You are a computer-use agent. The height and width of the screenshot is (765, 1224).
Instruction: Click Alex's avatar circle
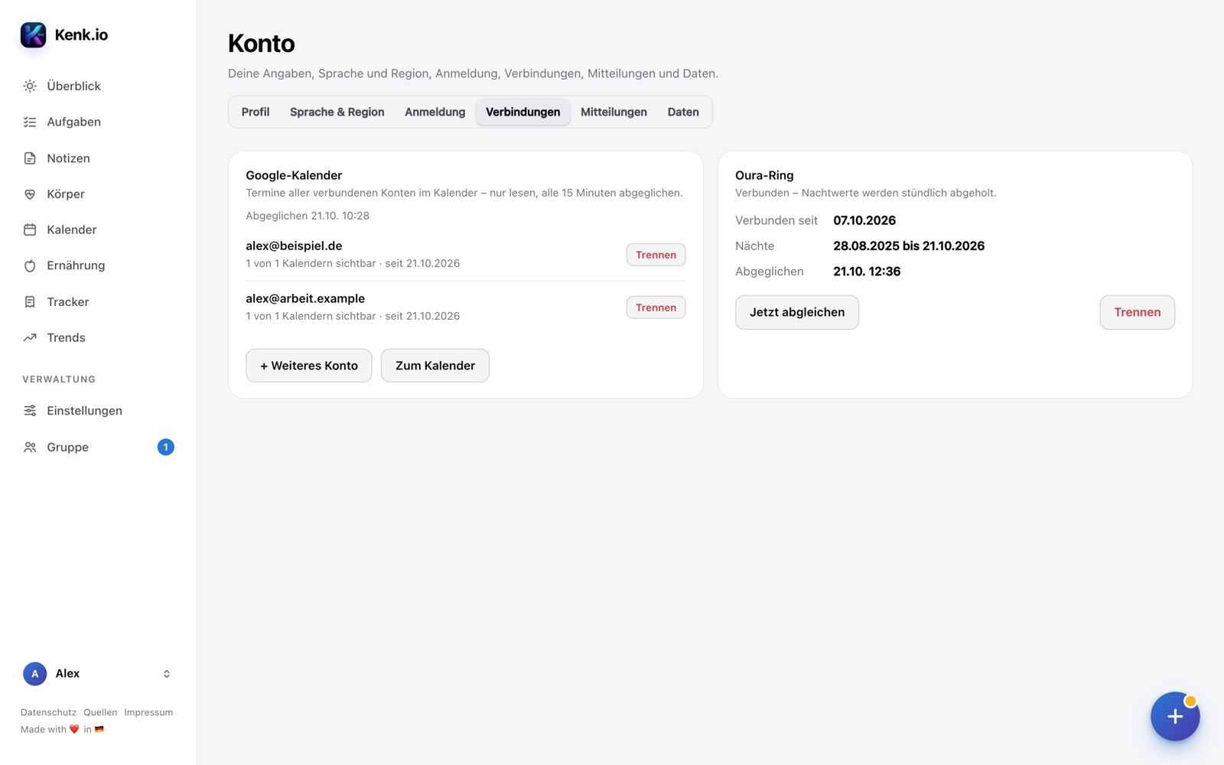(x=34, y=674)
